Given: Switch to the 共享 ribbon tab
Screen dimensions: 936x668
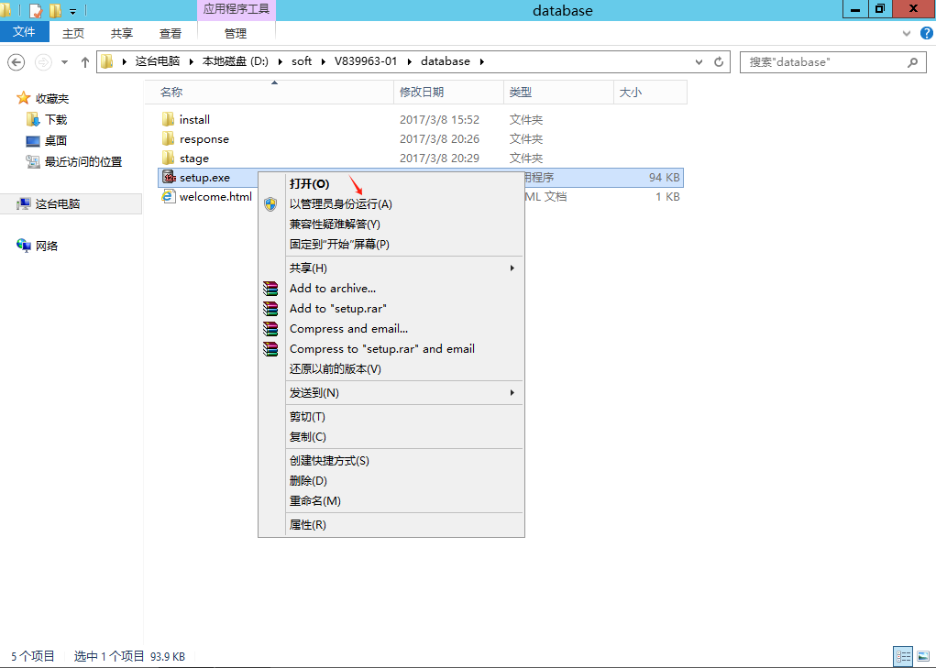Looking at the screenshot, I should (122, 33).
